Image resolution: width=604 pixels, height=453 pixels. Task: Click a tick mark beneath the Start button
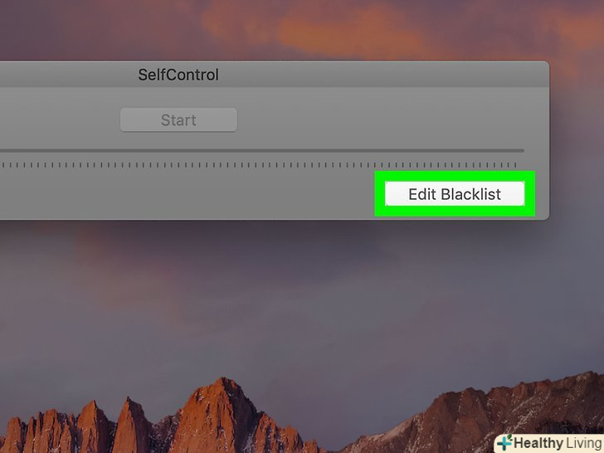[x=178, y=165]
